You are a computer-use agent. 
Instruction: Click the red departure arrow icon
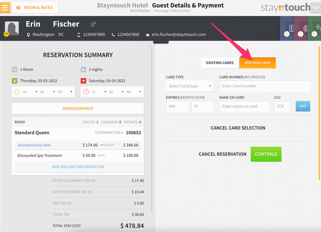pyautogui.click(x=83, y=81)
